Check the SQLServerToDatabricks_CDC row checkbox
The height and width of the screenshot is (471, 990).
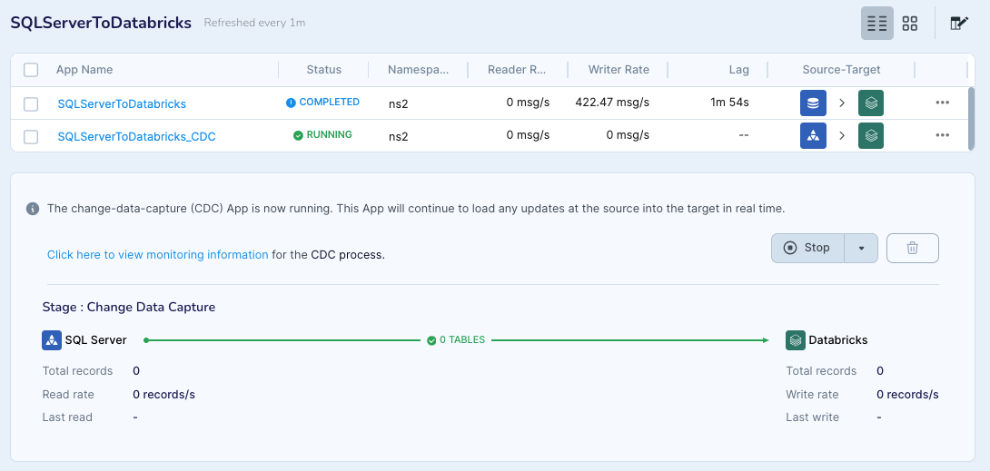pos(31,136)
